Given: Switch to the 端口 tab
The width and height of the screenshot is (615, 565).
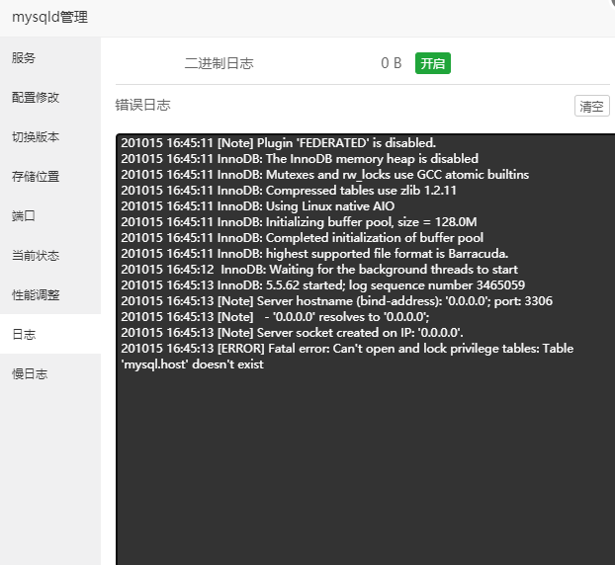Looking at the screenshot, I should point(50,216).
